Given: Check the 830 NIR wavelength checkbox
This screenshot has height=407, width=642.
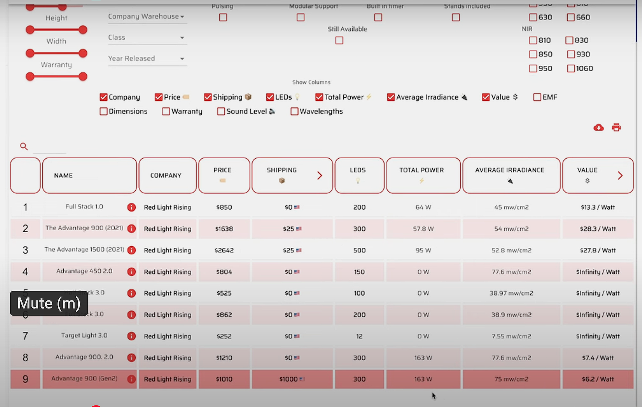Looking at the screenshot, I should 569,40.
